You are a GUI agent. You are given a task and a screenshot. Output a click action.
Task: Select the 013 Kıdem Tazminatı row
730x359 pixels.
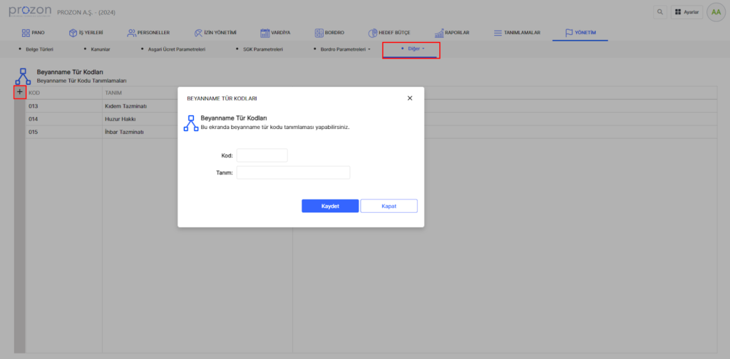[x=100, y=106]
